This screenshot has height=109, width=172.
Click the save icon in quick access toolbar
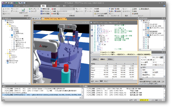(x=6, y=3)
